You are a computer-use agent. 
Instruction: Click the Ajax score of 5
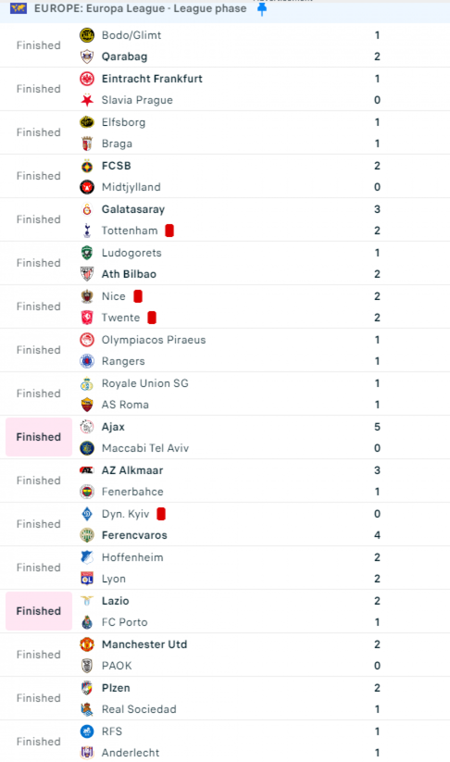coord(377,426)
